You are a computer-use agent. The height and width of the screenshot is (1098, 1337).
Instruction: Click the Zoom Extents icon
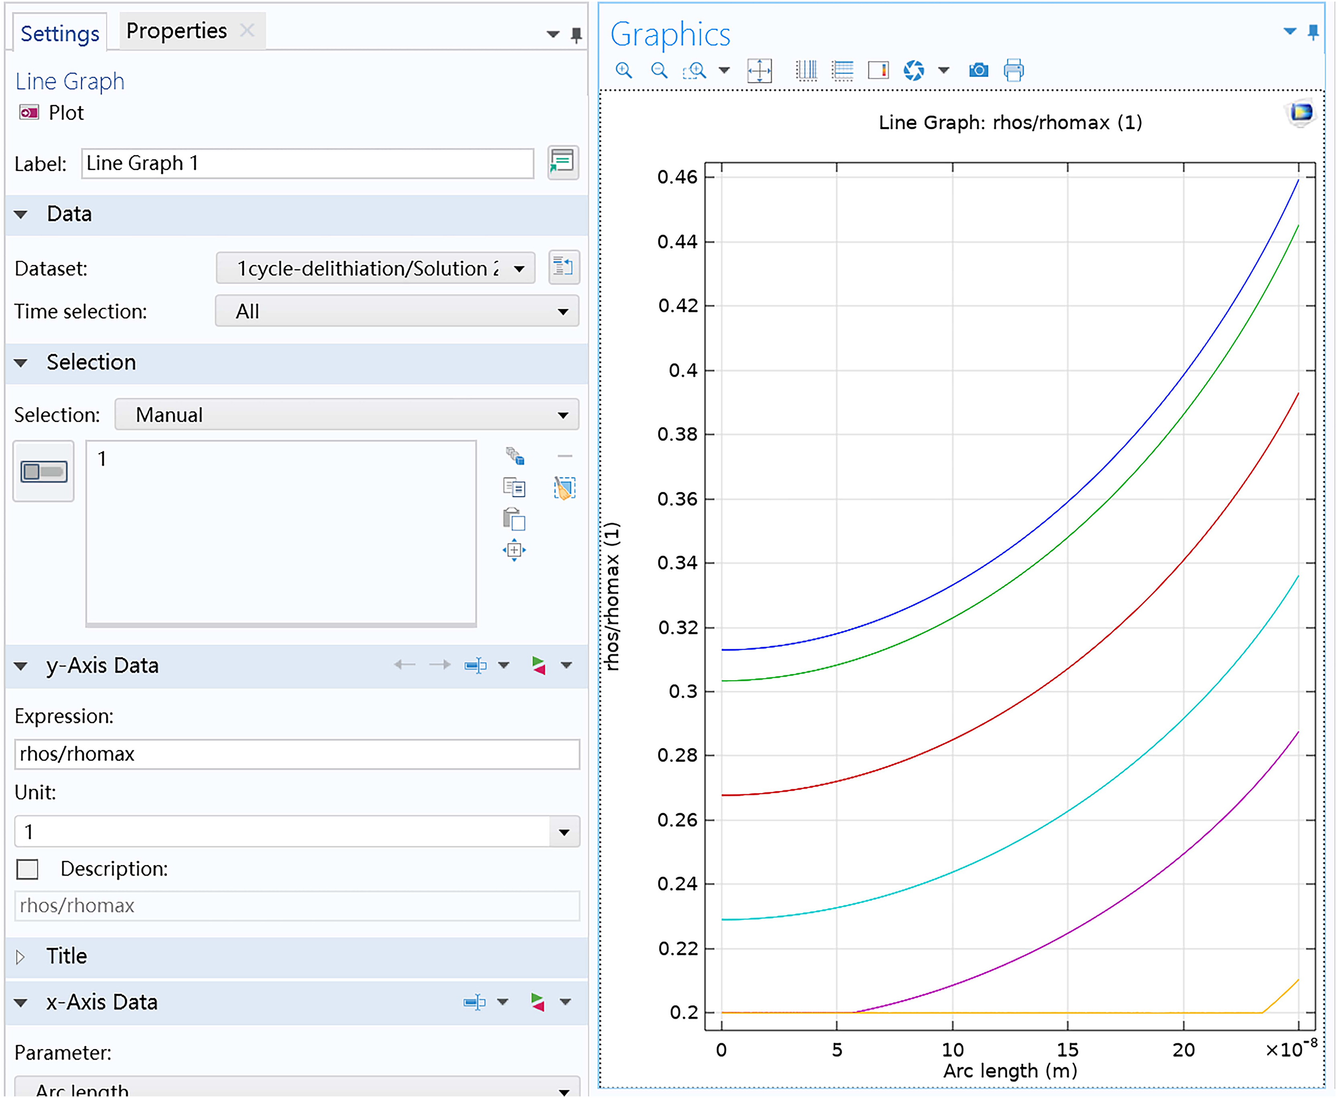tap(759, 70)
